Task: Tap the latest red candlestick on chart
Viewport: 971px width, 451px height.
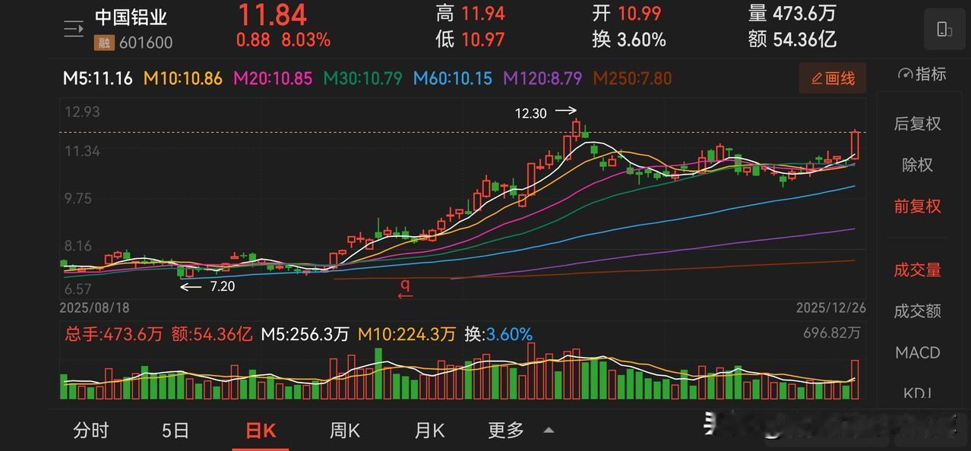Action: 855,145
